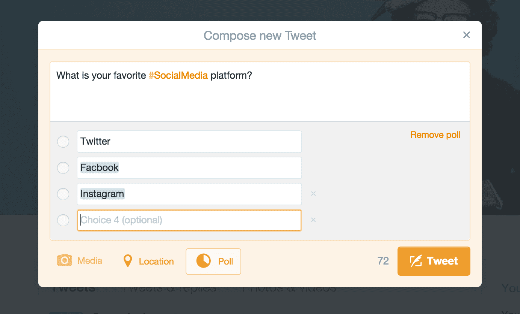Click the character counter showing 72
520x314 pixels.
[383, 261]
